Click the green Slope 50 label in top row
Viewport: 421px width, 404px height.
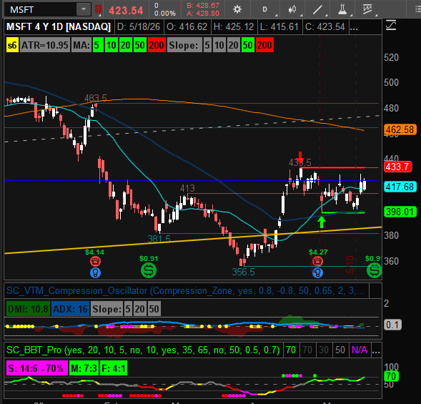tap(247, 45)
